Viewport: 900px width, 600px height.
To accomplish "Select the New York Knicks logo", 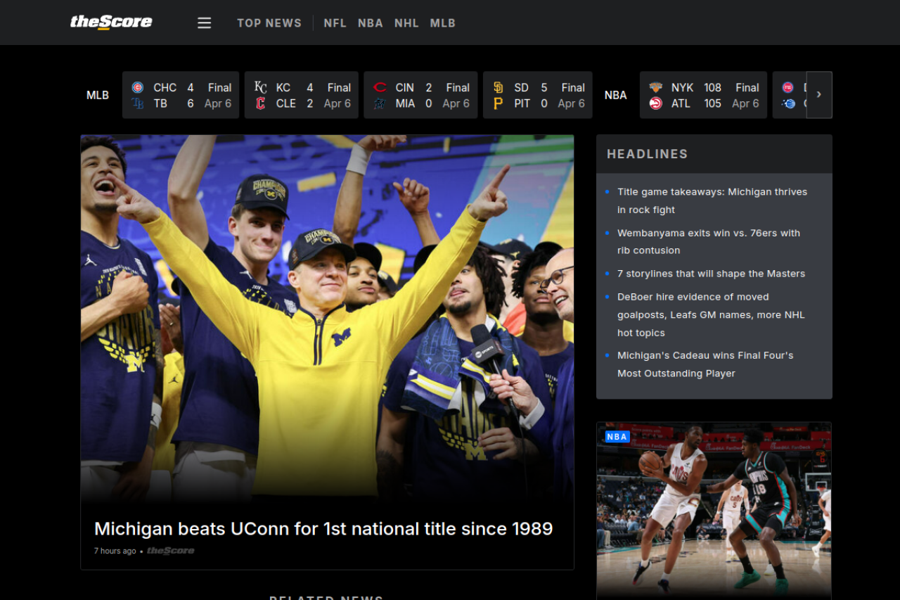I will (655, 87).
